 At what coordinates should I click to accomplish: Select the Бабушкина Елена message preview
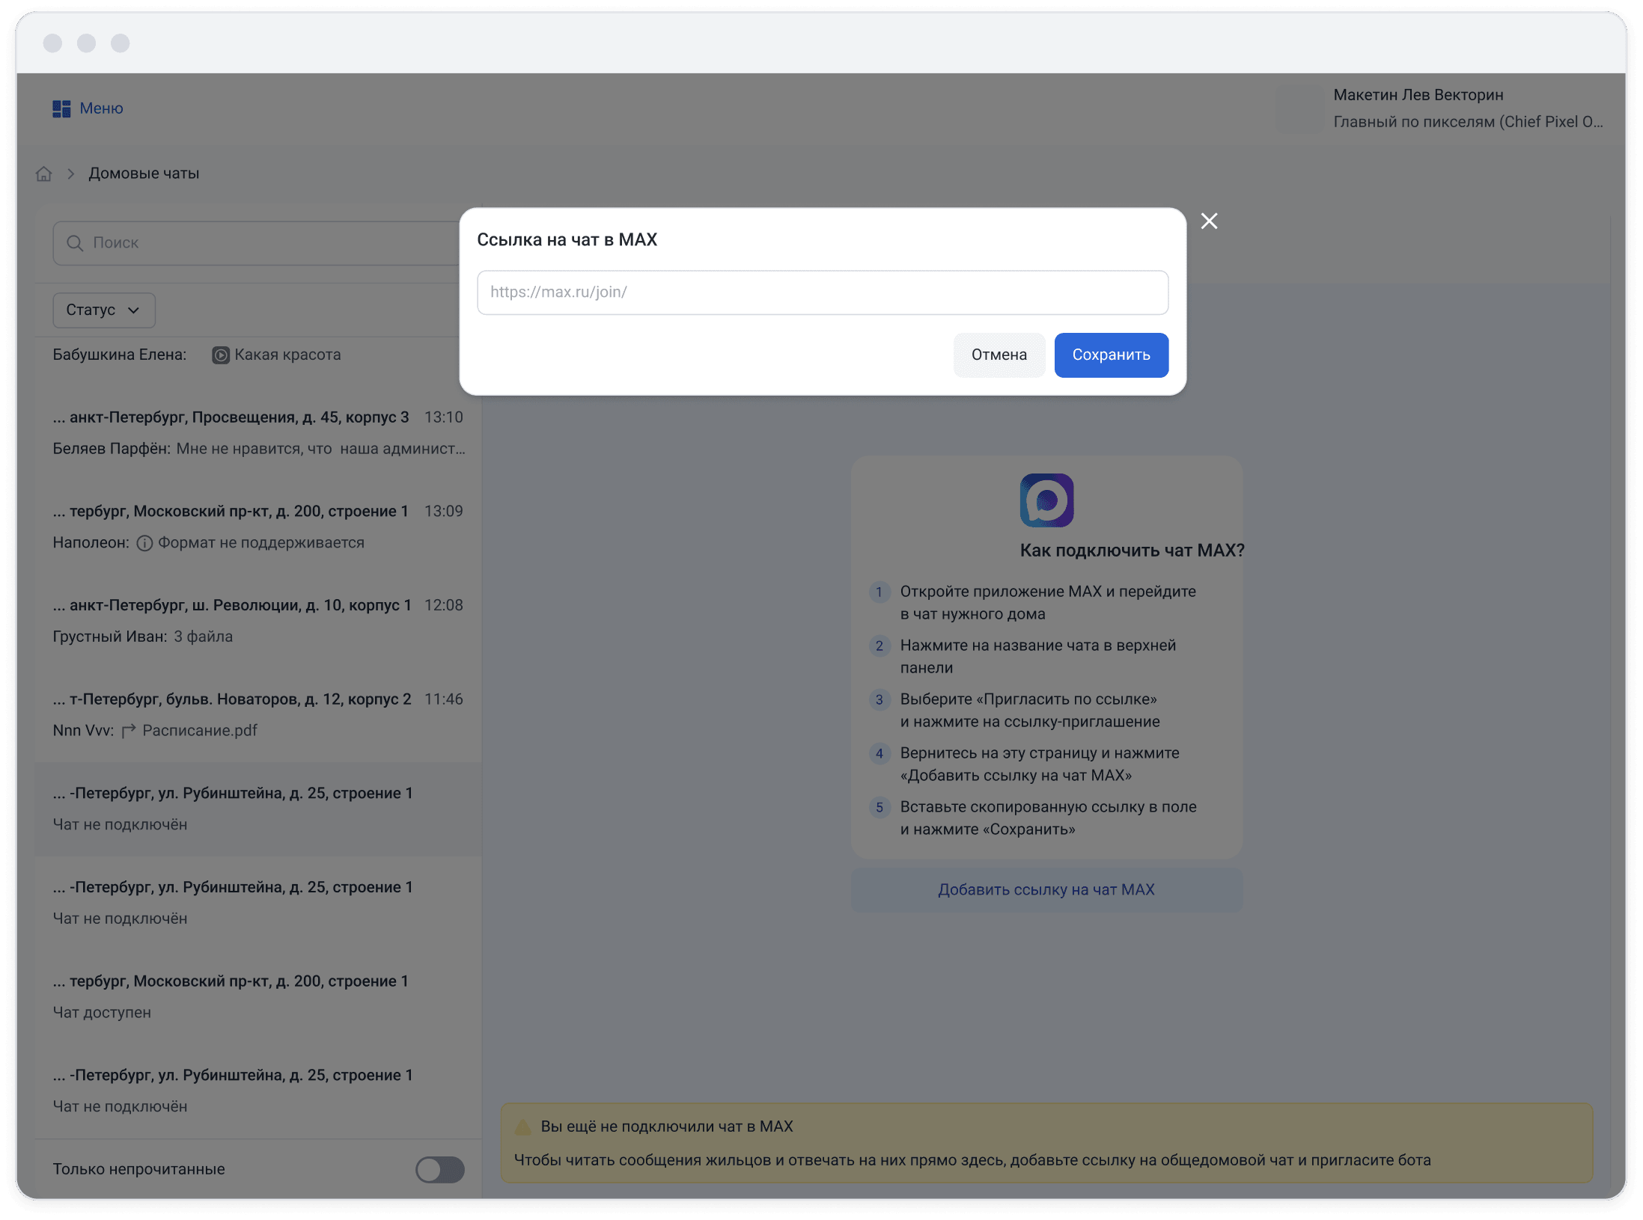coord(197,355)
